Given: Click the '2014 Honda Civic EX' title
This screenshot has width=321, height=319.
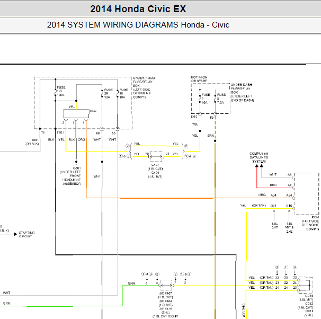Looking at the screenshot, I should [138, 9].
